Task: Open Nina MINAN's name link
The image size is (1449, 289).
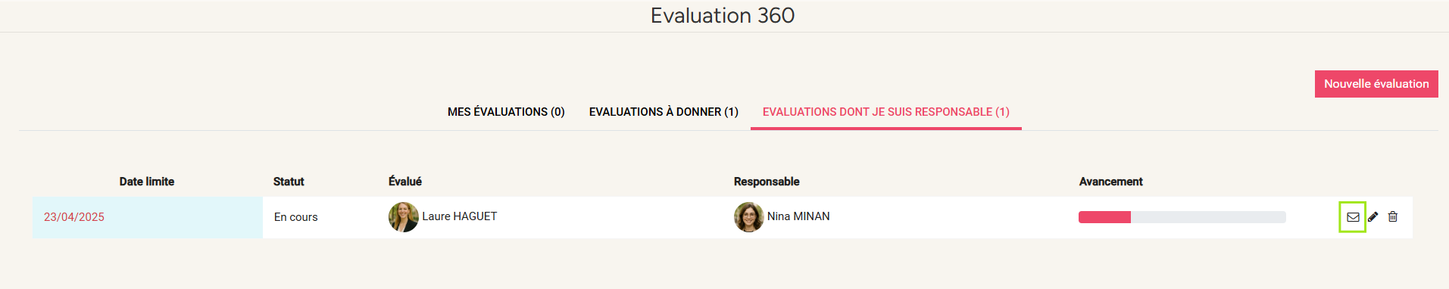Action: tap(798, 216)
